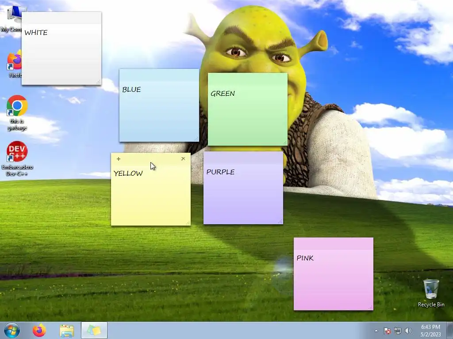Click the Sticky Notes taskbar button
453x339 pixels.
pyautogui.click(x=94, y=330)
